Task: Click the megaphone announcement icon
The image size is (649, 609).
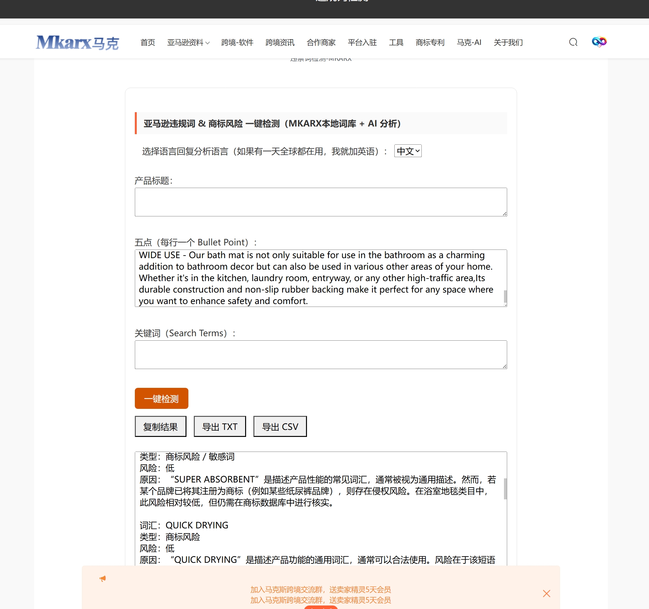Action: (103, 578)
